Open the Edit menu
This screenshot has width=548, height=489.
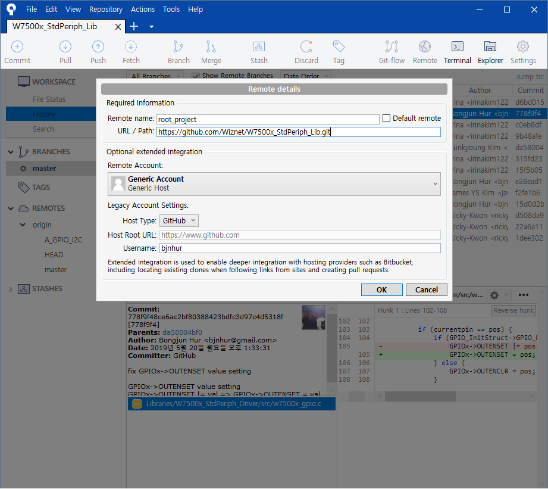tap(51, 9)
